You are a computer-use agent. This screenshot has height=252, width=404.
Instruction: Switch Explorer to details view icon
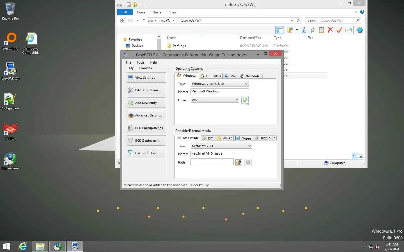pos(355,156)
